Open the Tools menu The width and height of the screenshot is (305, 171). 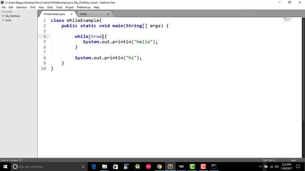[59, 8]
